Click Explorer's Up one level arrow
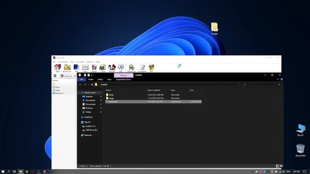The height and width of the screenshot is (174, 310). [x=92, y=85]
